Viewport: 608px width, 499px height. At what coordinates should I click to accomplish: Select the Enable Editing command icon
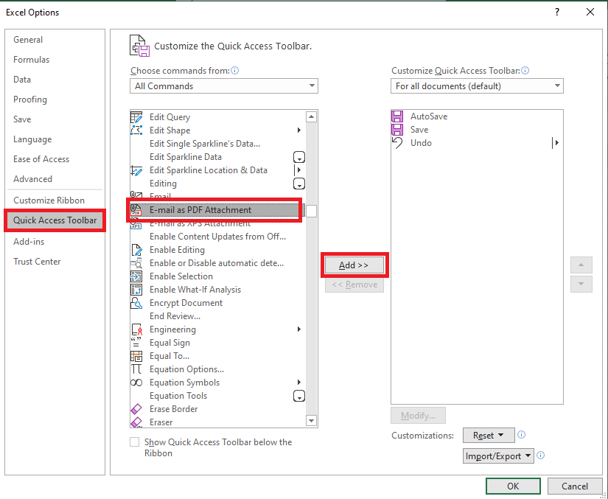pos(136,249)
